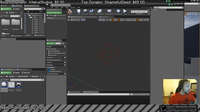
Task: Select the Event Tick entry
Action: point(52,55)
